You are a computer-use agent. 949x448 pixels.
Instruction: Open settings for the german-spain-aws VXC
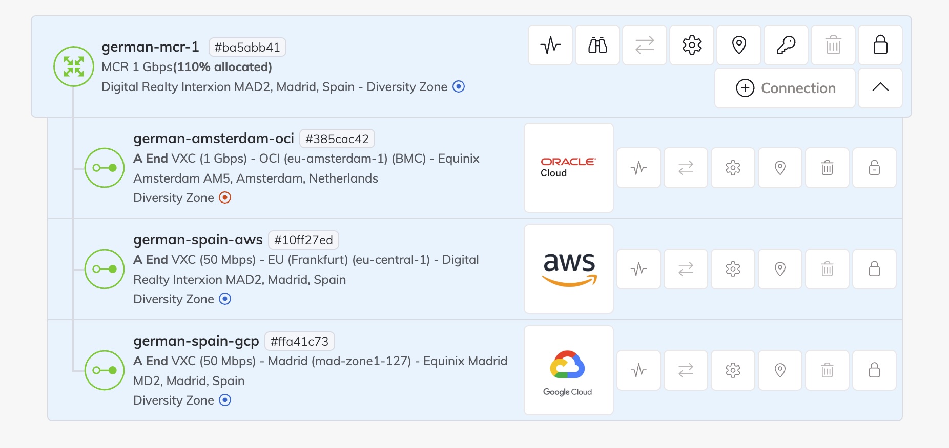(x=733, y=269)
